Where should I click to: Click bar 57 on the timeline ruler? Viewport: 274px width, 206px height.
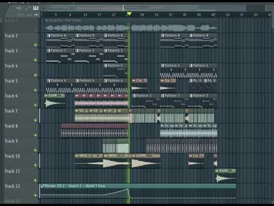click(241, 15)
